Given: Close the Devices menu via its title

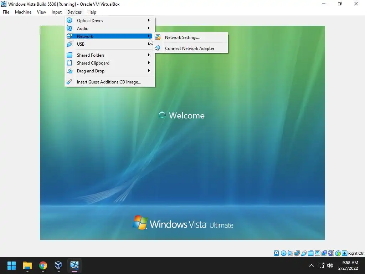Looking at the screenshot, I should point(74,12).
